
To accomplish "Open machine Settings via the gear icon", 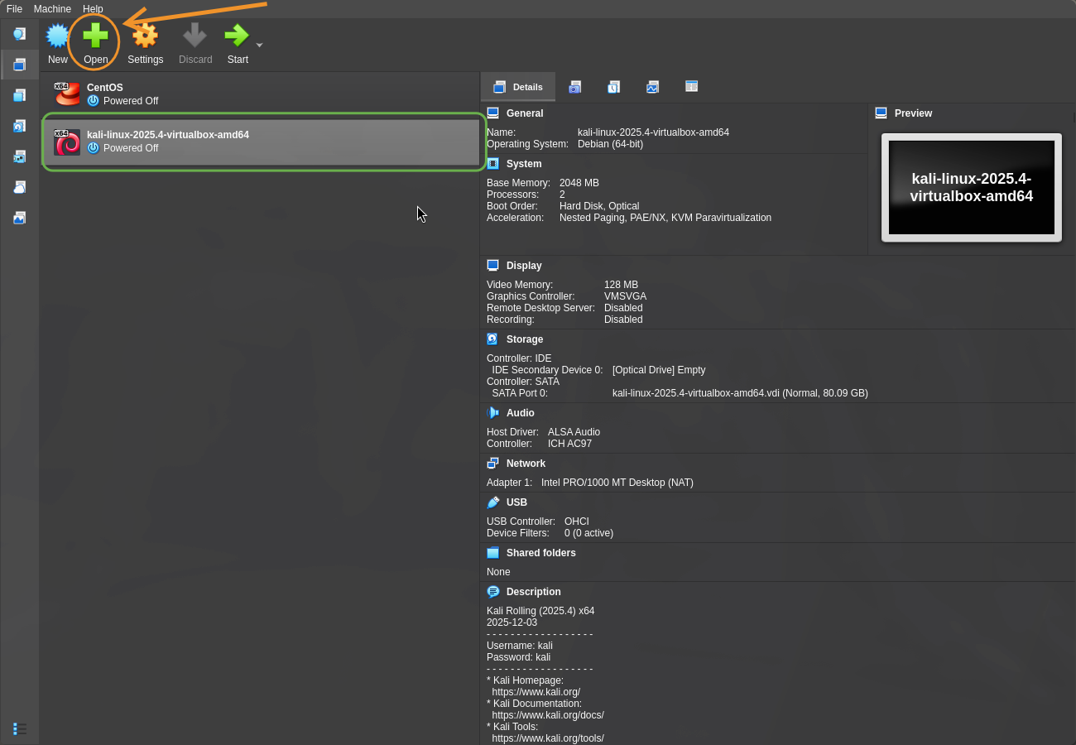I will (145, 36).
